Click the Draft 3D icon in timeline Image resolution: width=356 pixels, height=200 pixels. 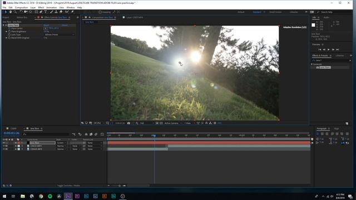point(80,134)
